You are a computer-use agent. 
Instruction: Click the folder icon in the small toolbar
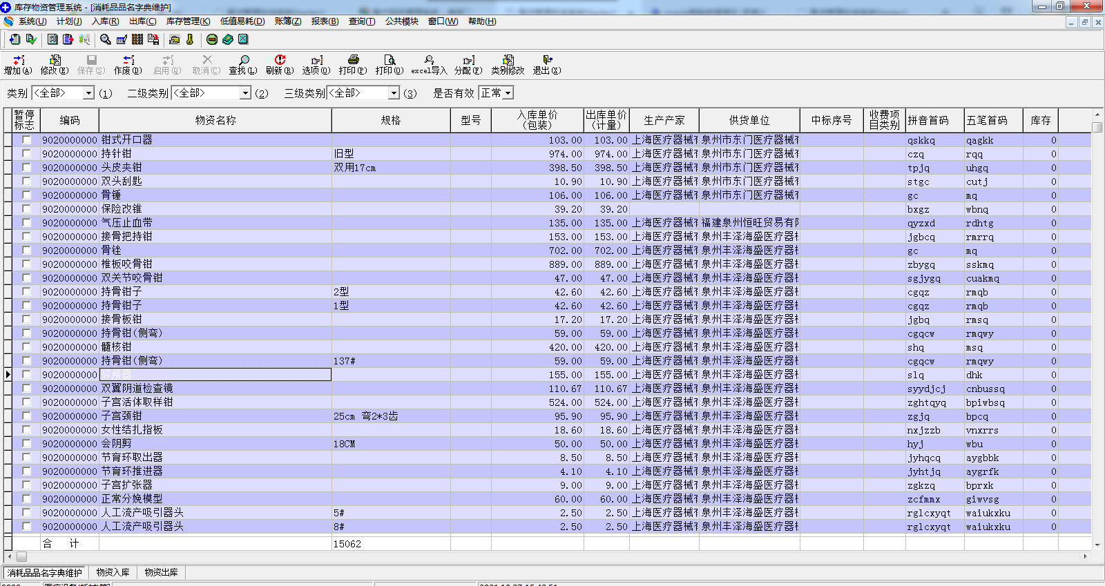click(174, 39)
